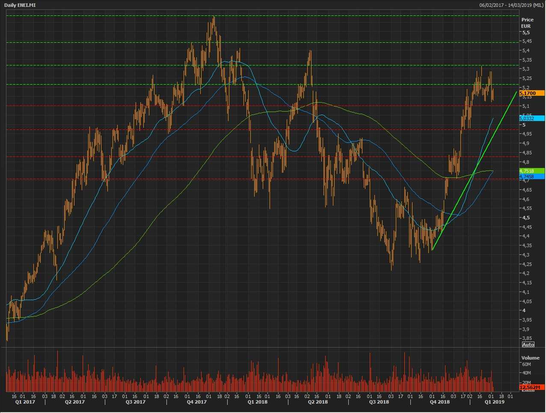Select the cyan 5,0332 moving average tag

(531, 118)
